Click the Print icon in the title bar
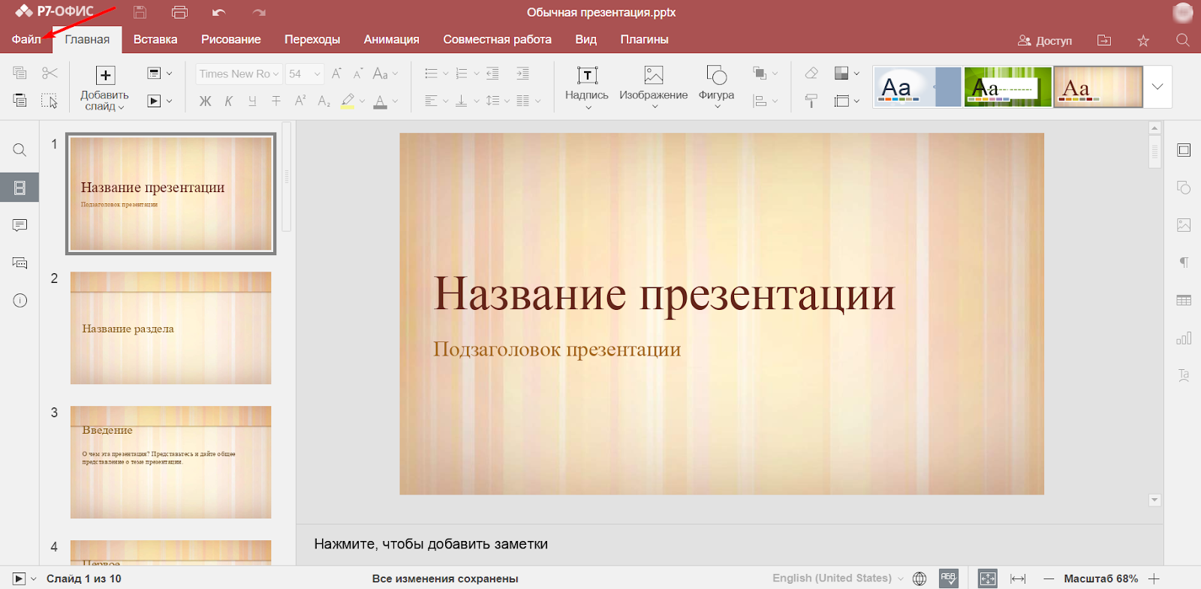The height and width of the screenshot is (589, 1201). coord(179,12)
